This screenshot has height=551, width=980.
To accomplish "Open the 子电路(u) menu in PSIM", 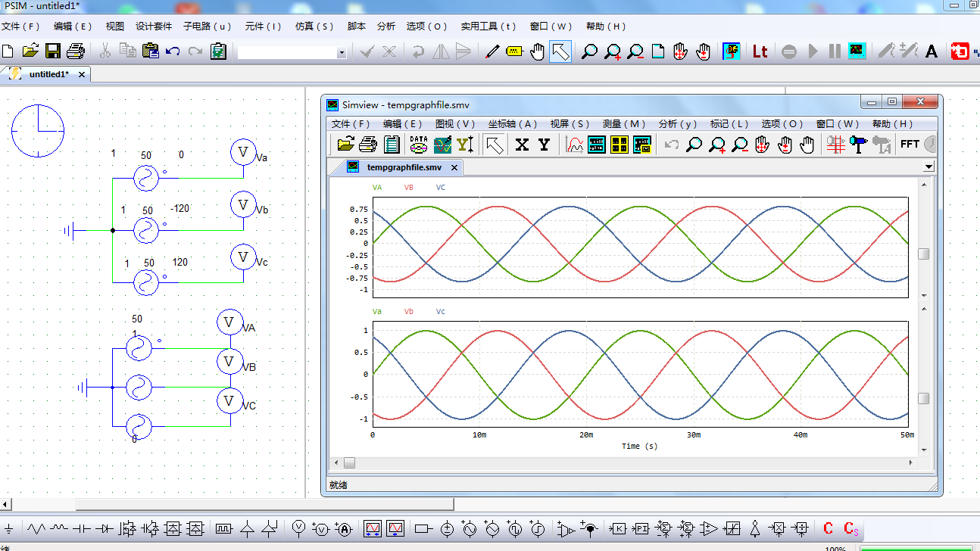I will [208, 26].
